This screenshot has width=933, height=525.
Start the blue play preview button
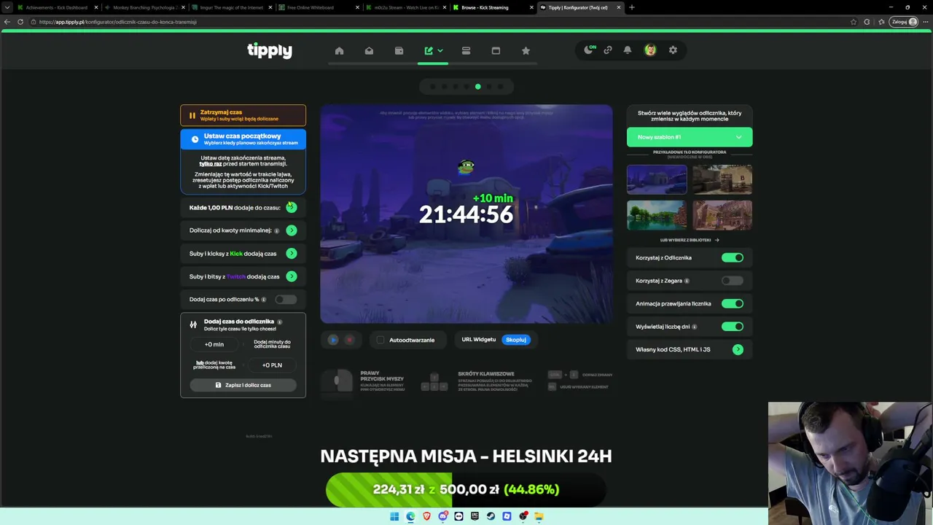[333, 340]
